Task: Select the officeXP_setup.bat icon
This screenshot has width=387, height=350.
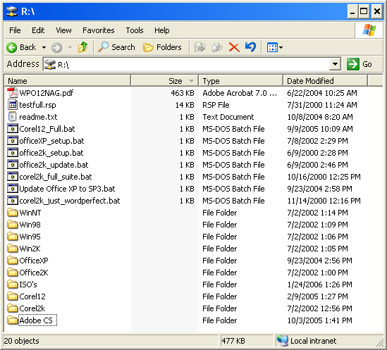Action: tap(13, 141)
